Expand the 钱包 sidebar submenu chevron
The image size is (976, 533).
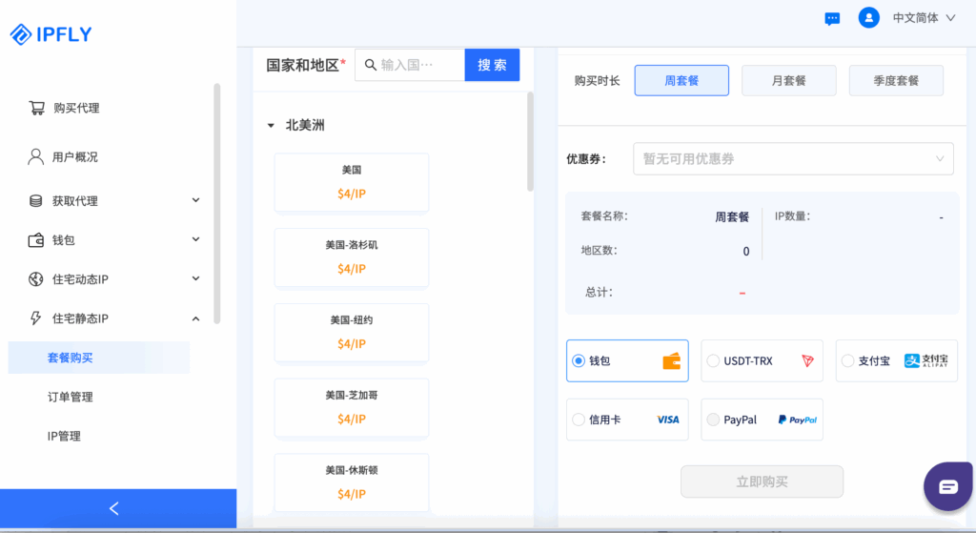pyautogui.click(x=195, y=239)
